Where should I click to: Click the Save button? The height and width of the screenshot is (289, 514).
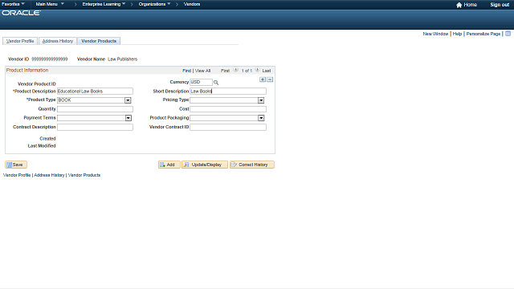tap(16, 165)
